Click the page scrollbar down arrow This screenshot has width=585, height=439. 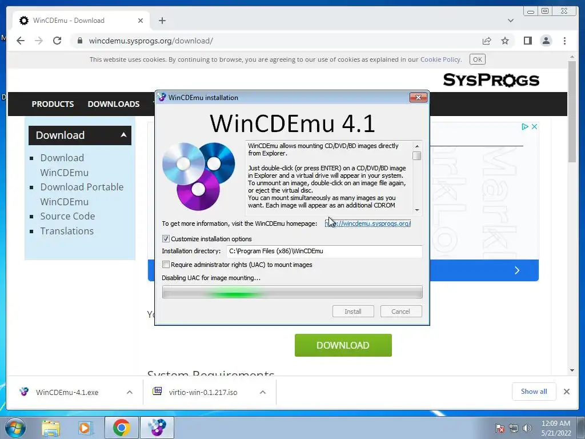point(572,370)
